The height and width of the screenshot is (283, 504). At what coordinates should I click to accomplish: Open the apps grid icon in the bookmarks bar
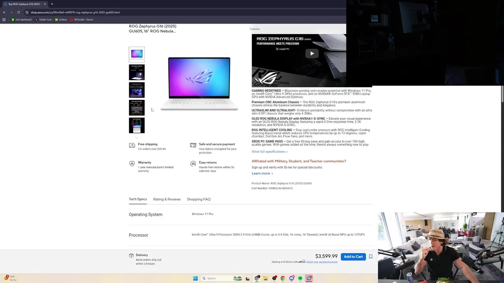click(4, 20)
